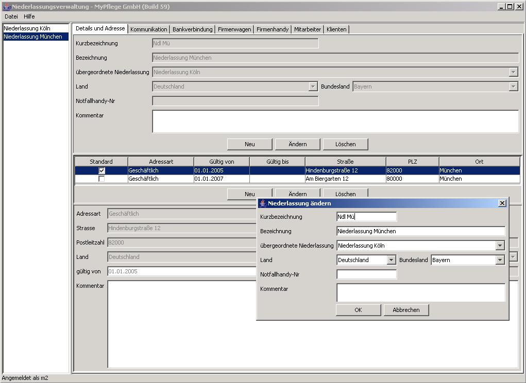This screenshot has height=383, width=526.
Task: Click the 80000 PLZ cell
Action: point(413,179)
